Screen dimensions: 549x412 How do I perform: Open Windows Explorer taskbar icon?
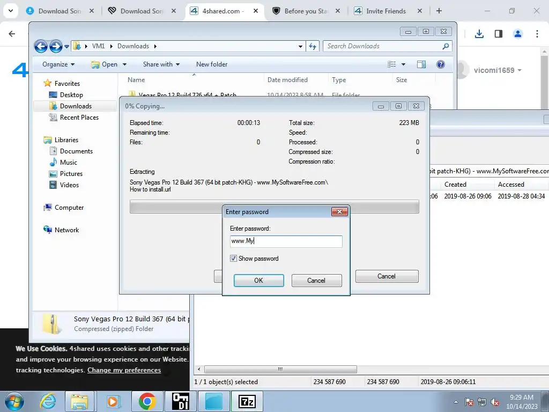click(x=79, y=401)
